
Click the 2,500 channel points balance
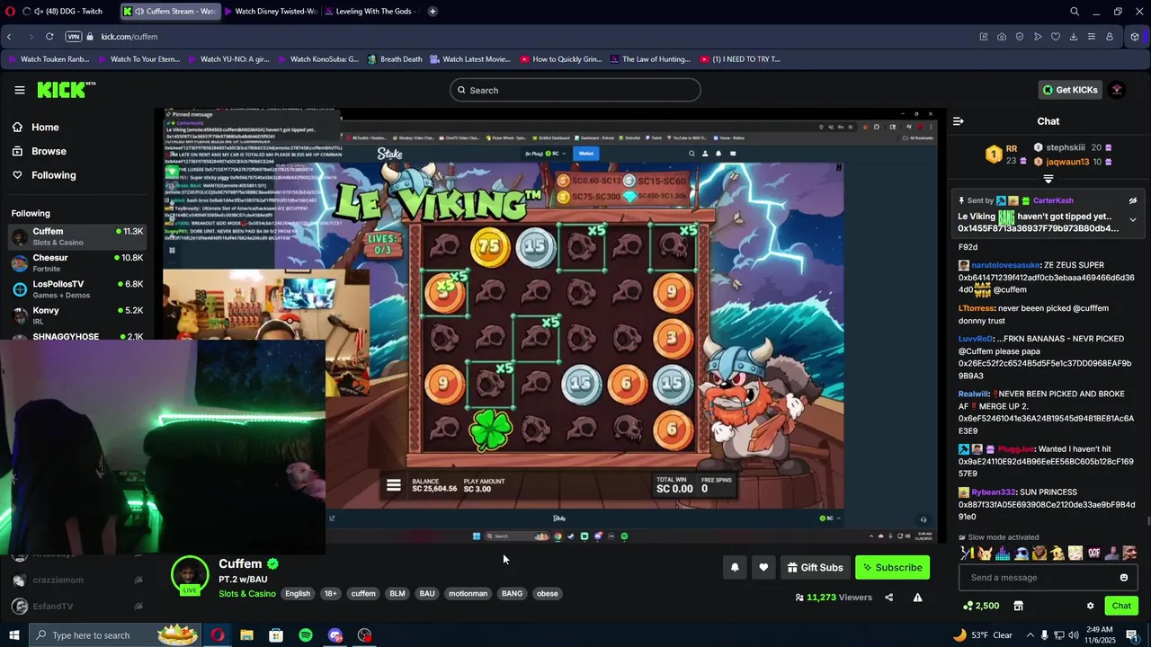click(x=981, y=606)
